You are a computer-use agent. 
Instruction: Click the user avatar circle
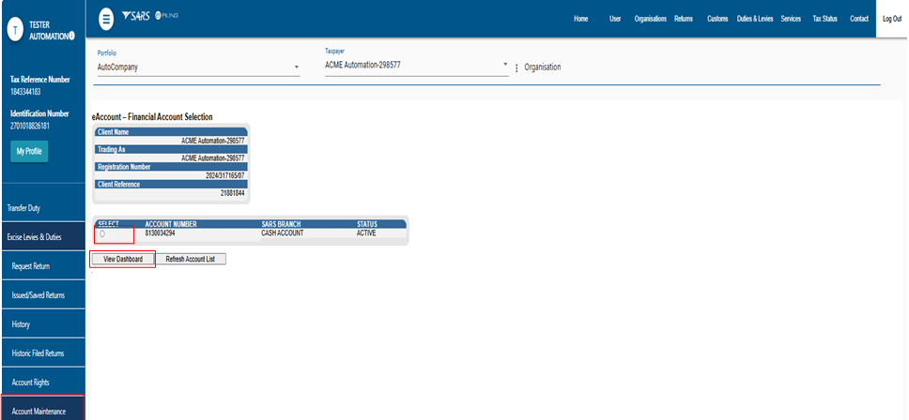point(14,29)
